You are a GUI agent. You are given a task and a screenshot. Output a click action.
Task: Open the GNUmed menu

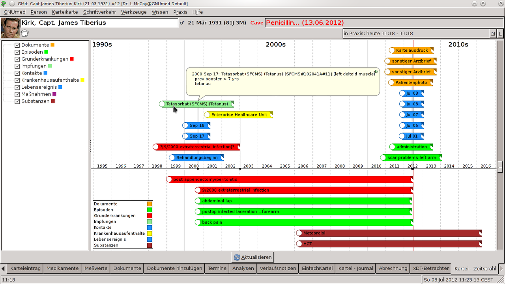pyautogui.click(x=15, y=12)
